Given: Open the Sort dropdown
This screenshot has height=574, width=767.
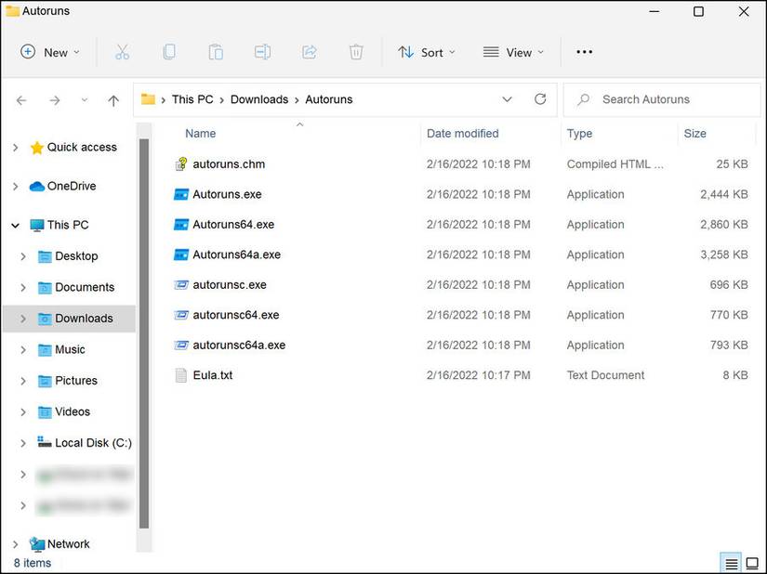Looking at the screenshot, I should 426,52.
